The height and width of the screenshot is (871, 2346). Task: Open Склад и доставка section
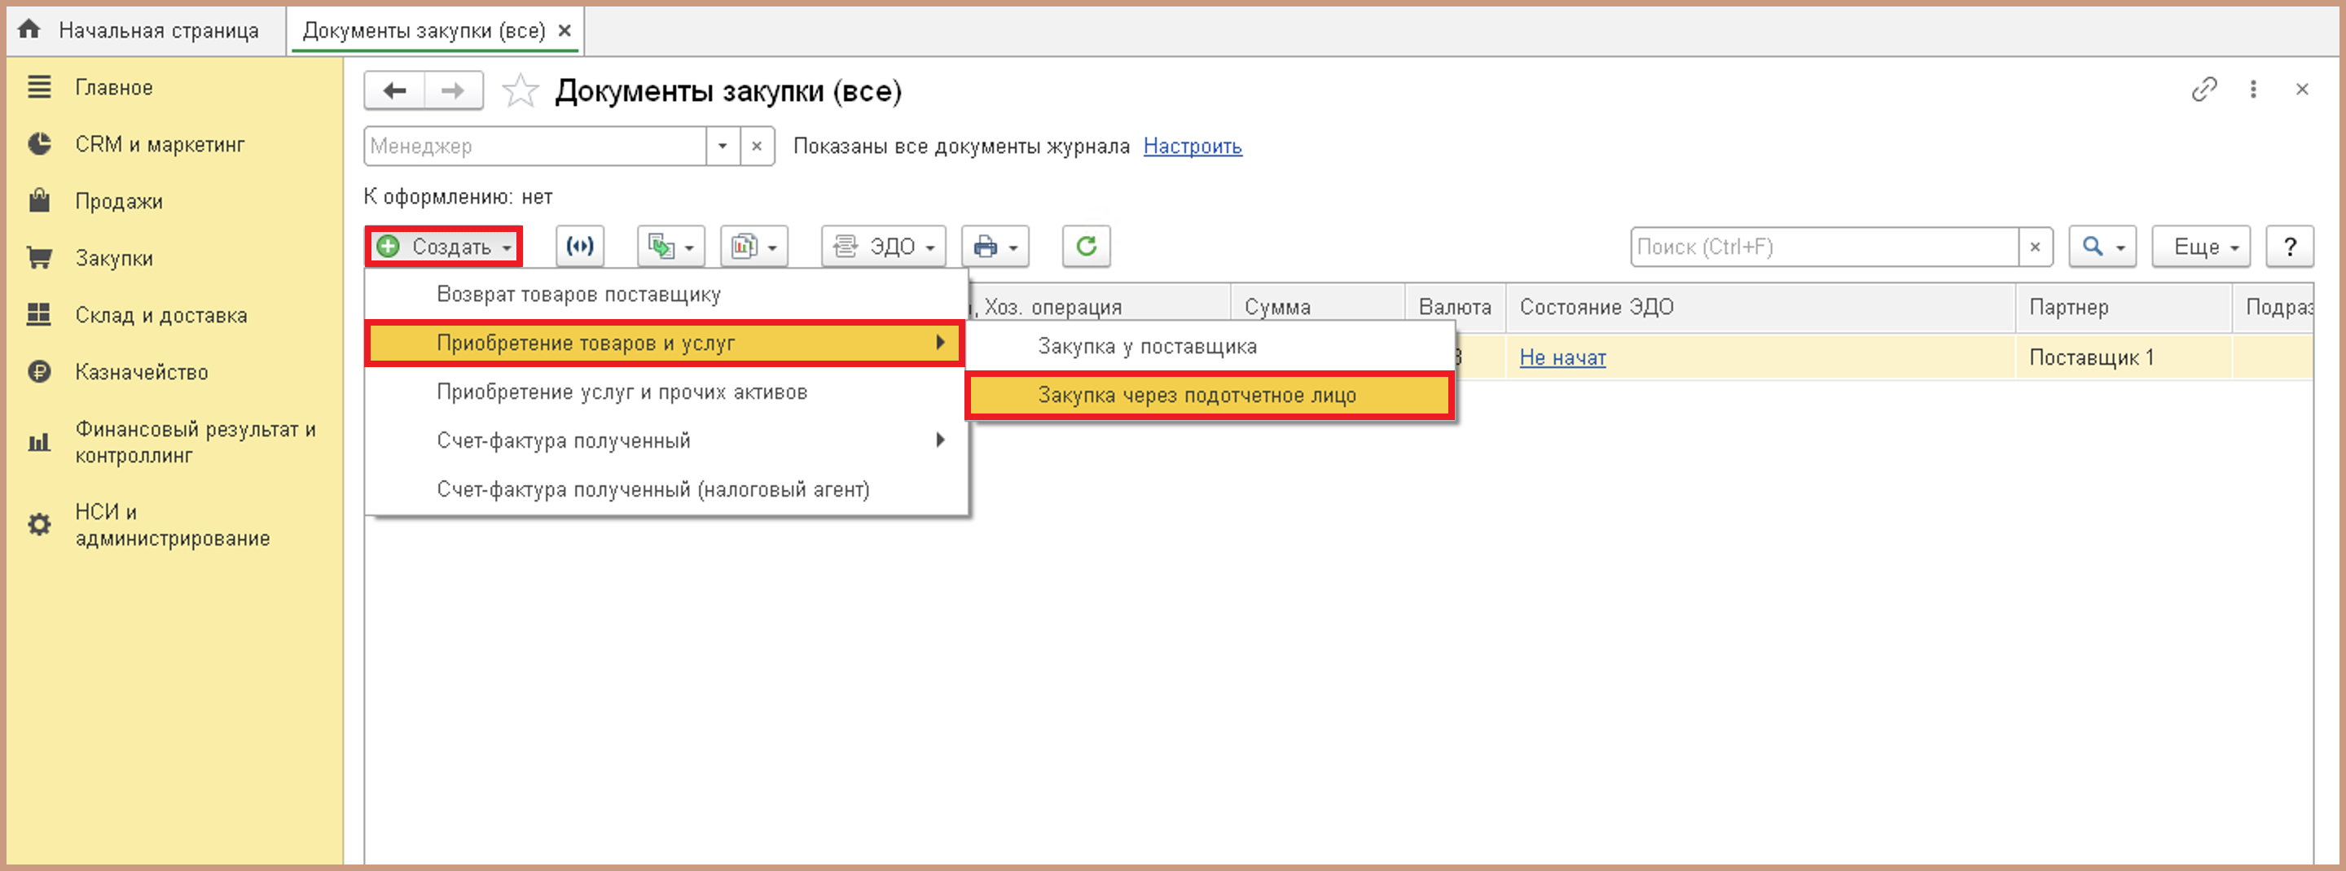point(161,315)
